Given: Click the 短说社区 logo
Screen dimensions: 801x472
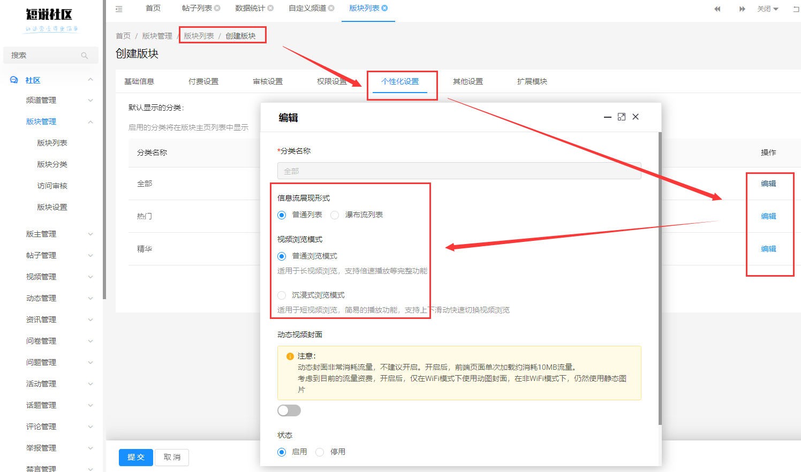Looking at the screenshot, I should (50, 19).
